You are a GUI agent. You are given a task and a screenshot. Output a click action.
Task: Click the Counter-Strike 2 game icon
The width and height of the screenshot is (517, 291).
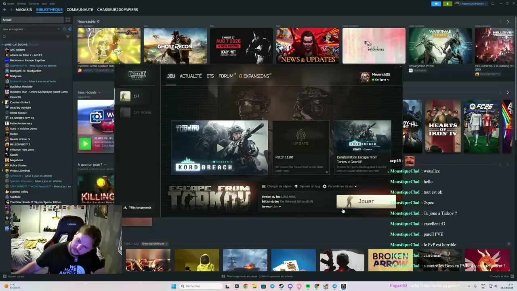click(7, 102)
